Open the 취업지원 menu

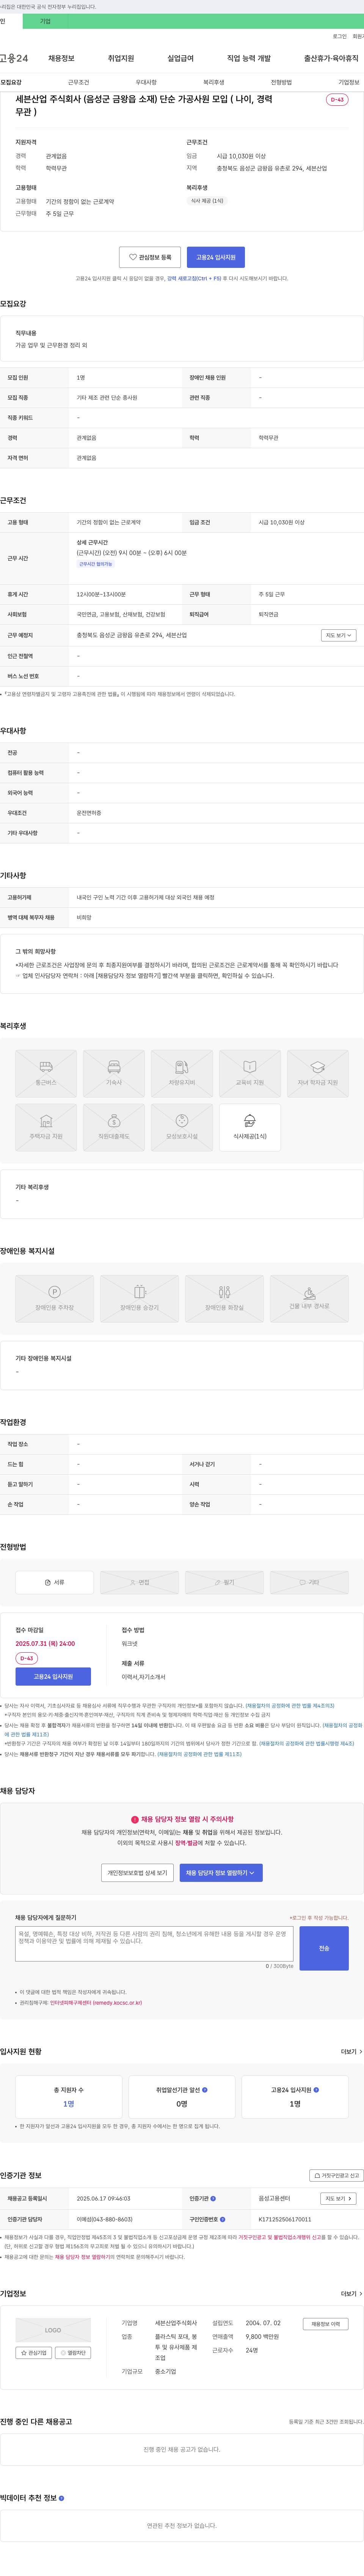tap(121, 58)
